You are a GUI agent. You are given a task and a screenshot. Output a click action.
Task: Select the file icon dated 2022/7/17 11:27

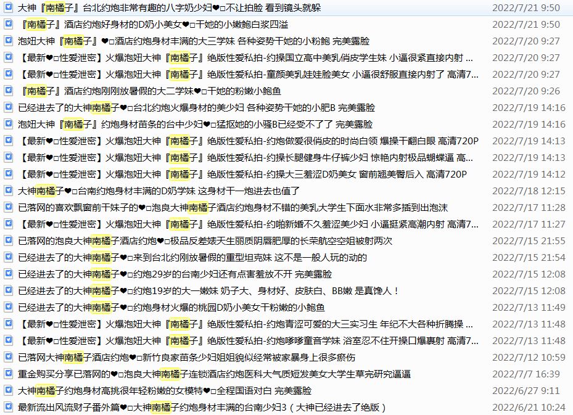(x=8, y=224)
